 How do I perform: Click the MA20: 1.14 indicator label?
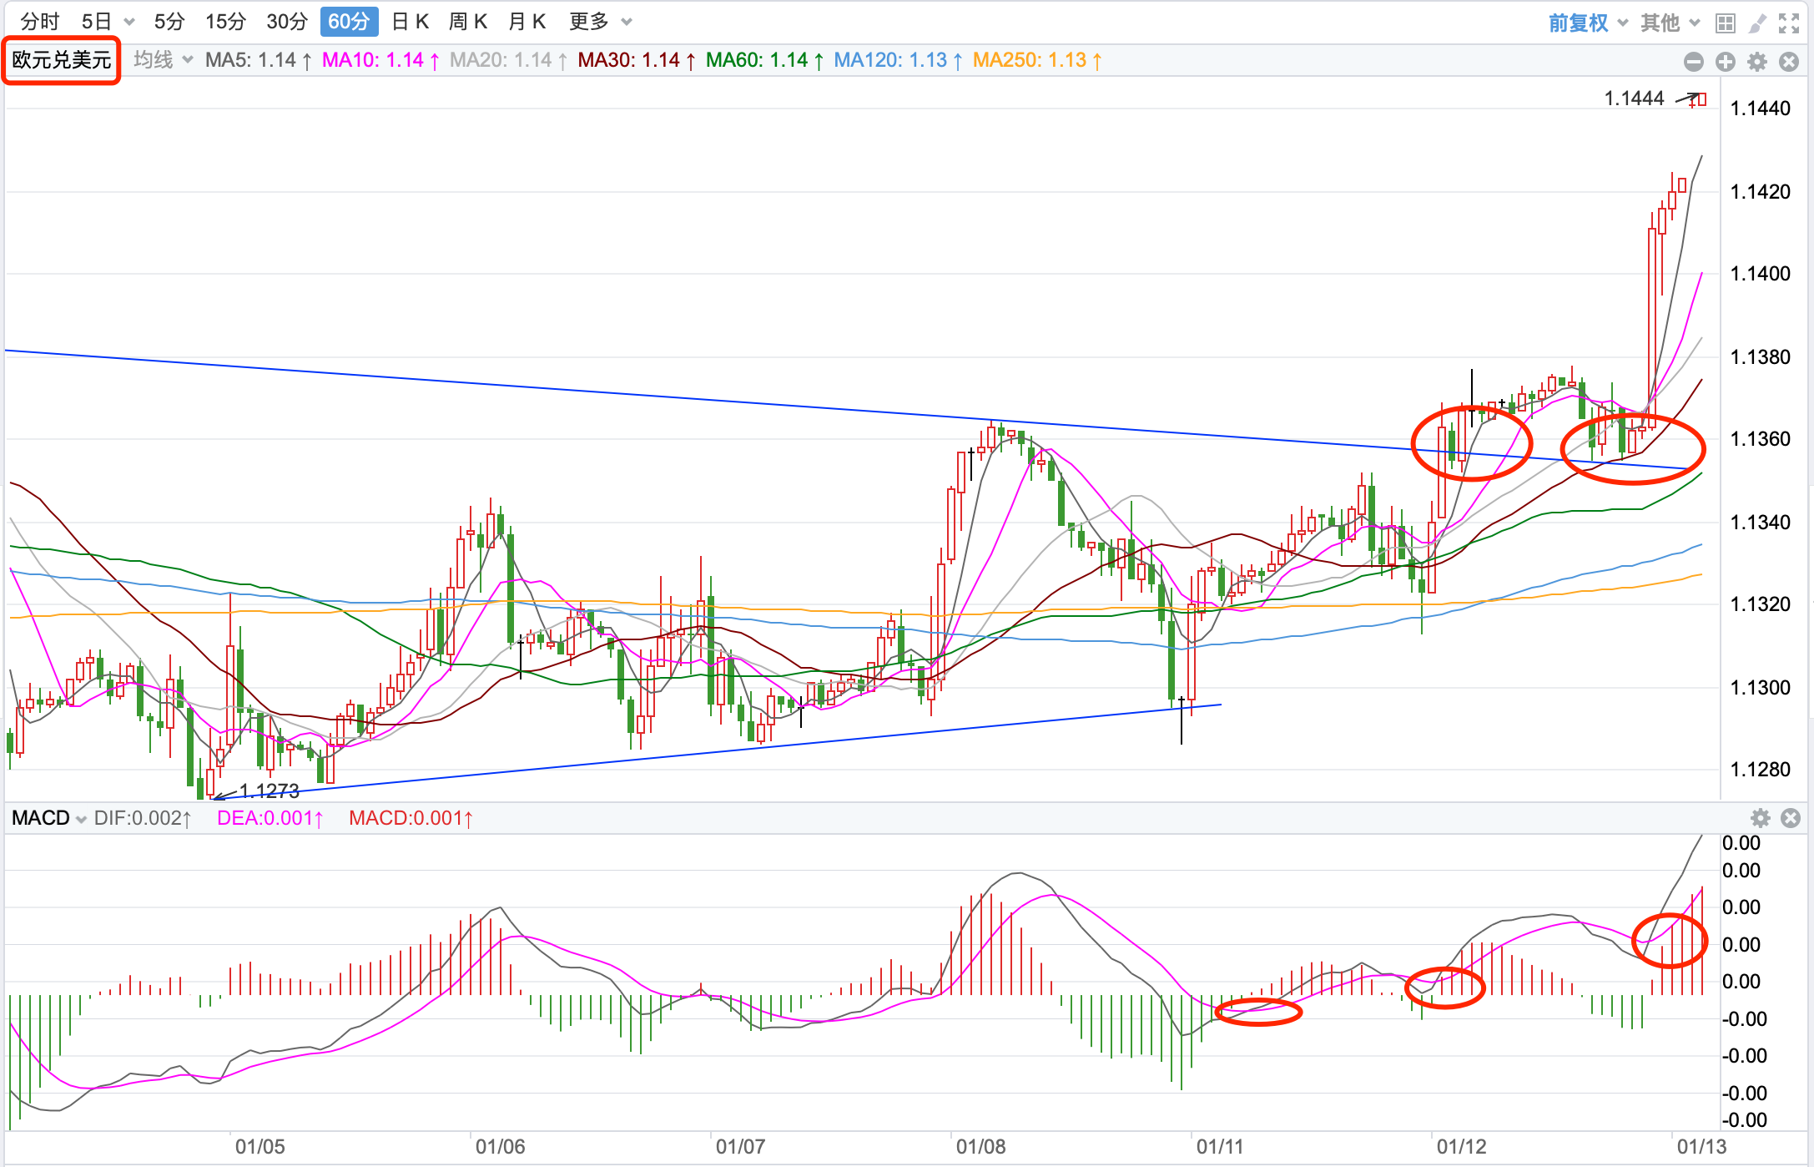509,60
